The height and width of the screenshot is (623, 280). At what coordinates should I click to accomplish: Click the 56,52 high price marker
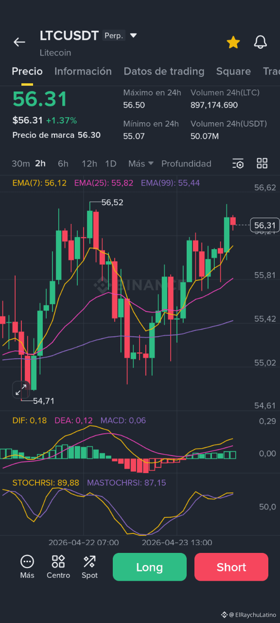(112, 202)
